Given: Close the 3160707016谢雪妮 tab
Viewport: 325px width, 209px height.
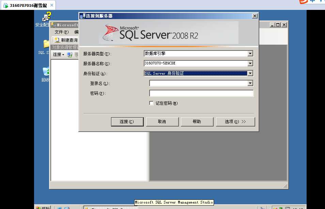Looking at the screenshot, I should click(52, 5).
